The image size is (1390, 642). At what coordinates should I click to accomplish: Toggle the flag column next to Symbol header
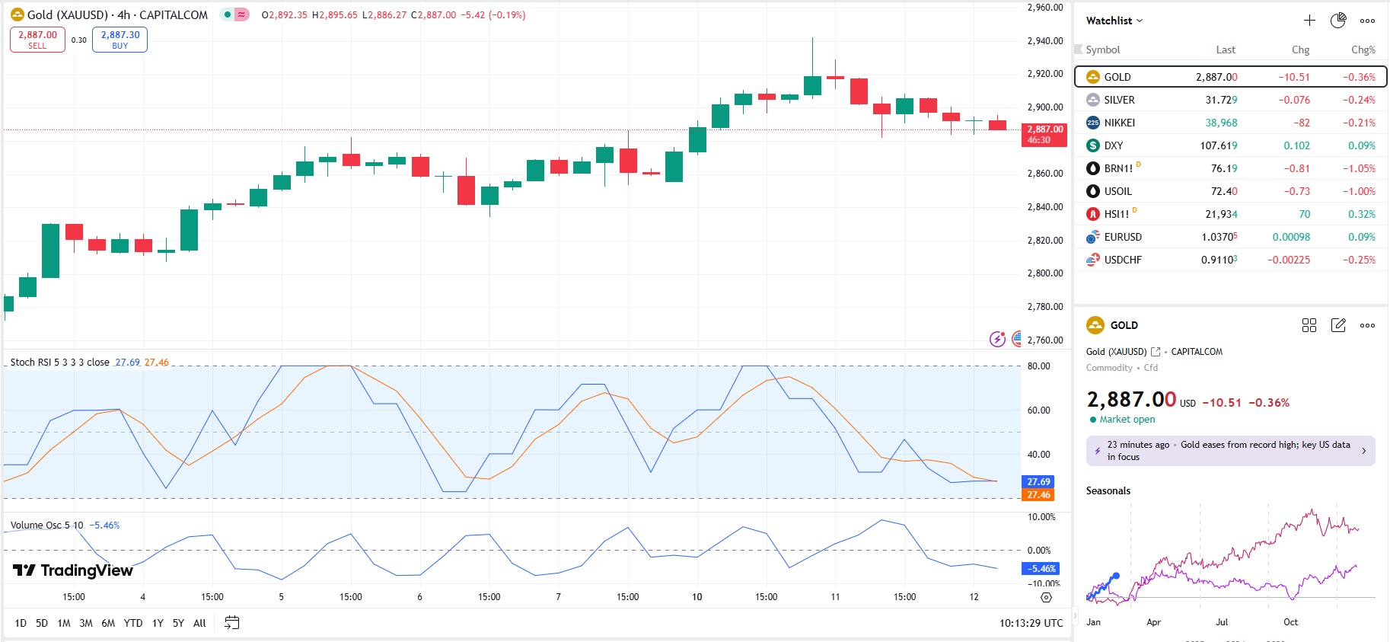click(x=1078, y=50)
